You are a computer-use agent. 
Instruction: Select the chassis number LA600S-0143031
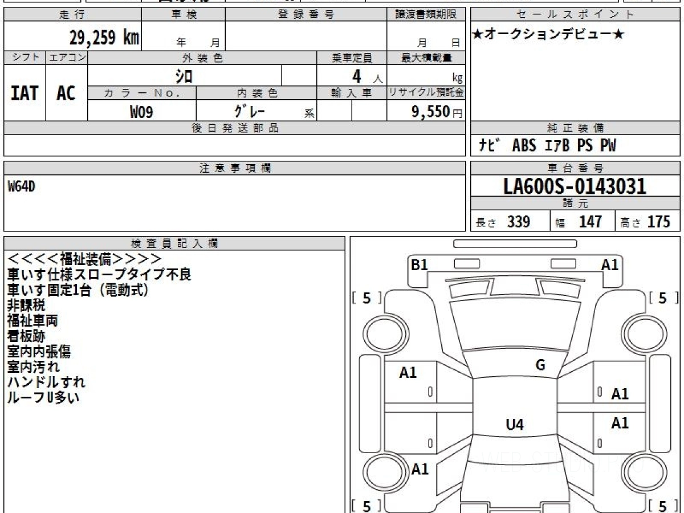coord(575,186)
